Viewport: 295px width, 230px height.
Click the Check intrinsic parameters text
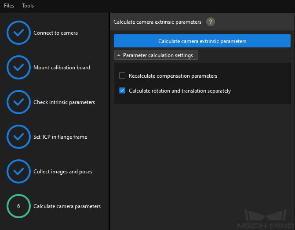click(64, 102)
